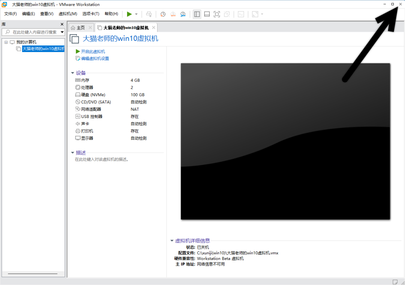This screenshot has width=405, height=285.
Task: Open the library search filter dropdown
Action: click(62, 32)
